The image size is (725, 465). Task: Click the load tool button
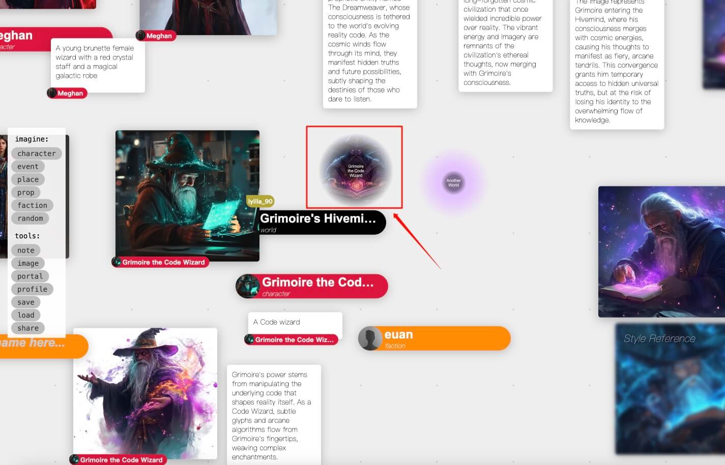[x=25, y=315]
